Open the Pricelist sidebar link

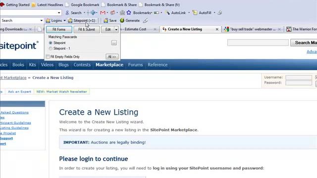coord(8,133)
